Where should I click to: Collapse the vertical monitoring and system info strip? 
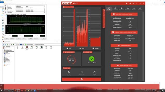click(104, 19)
